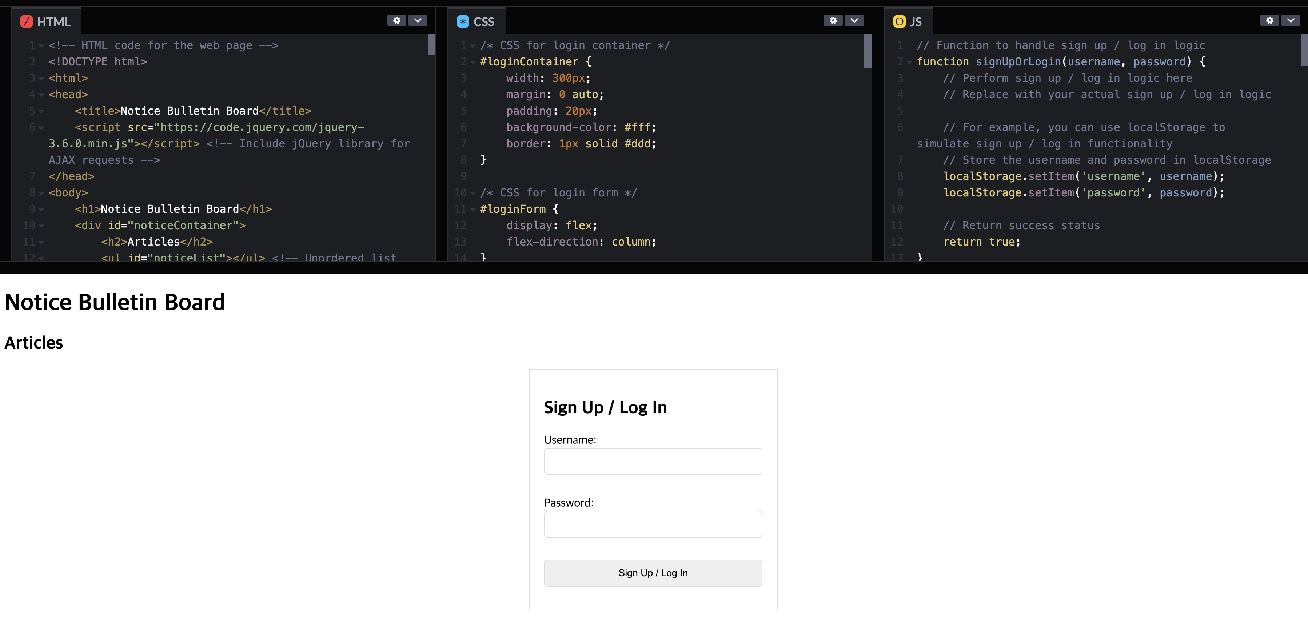Screen dimensions: 1308x625
Task: Click the blue CSS asterisk icon
Action: point(463,22)
